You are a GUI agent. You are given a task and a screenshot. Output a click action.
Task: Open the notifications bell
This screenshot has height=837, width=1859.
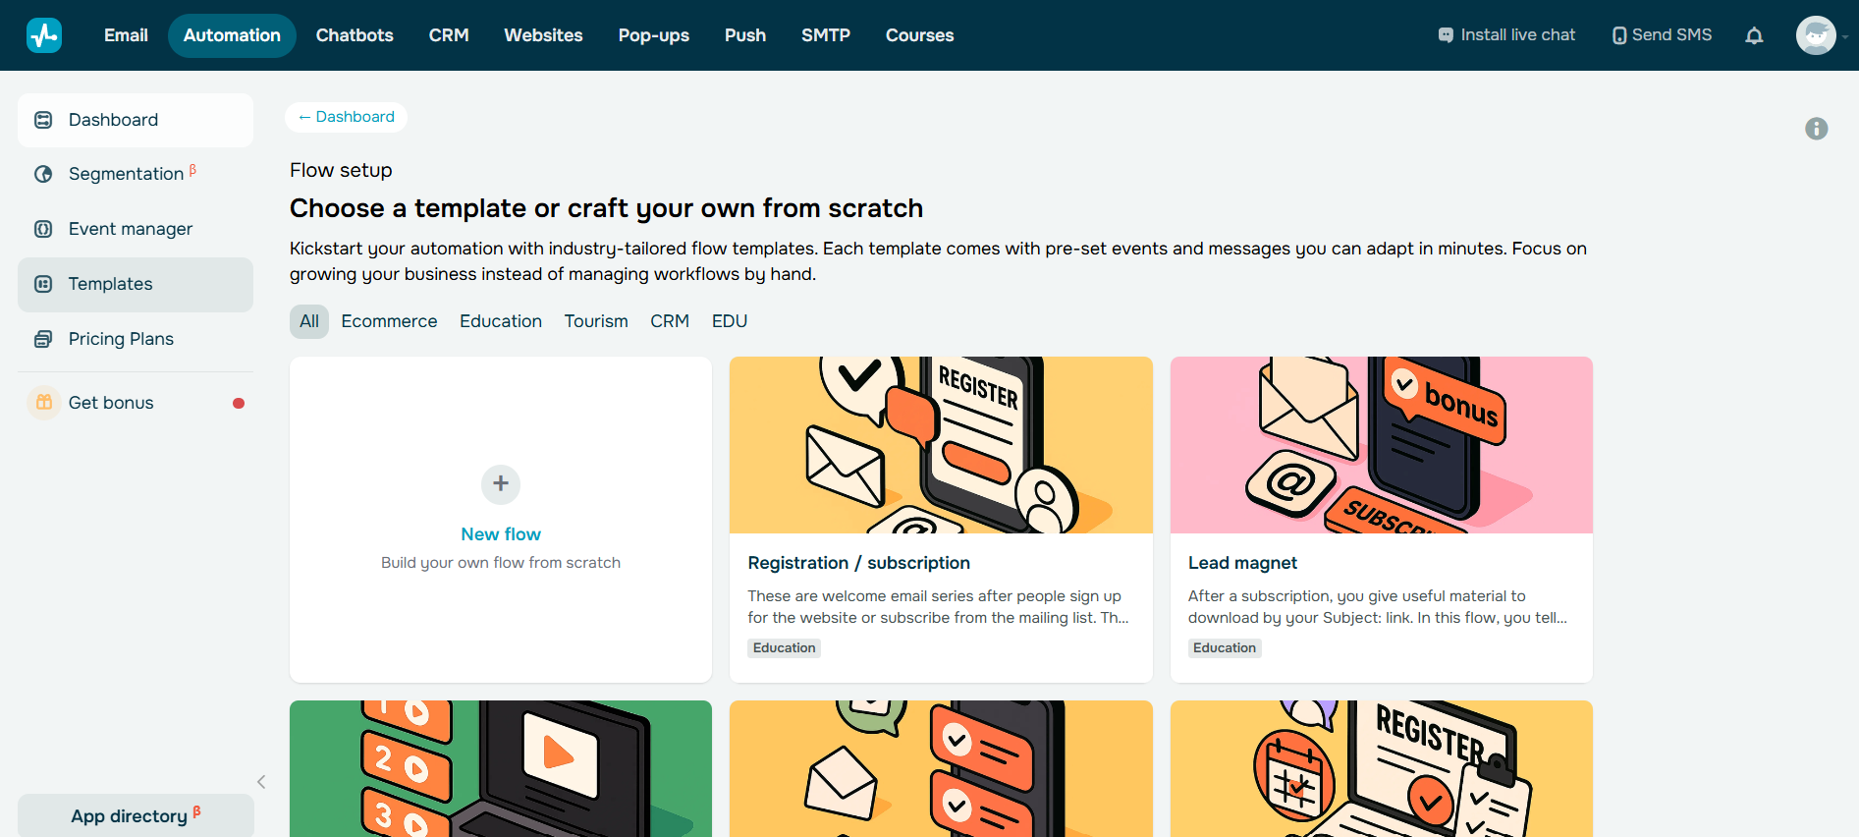(1754, 35)
